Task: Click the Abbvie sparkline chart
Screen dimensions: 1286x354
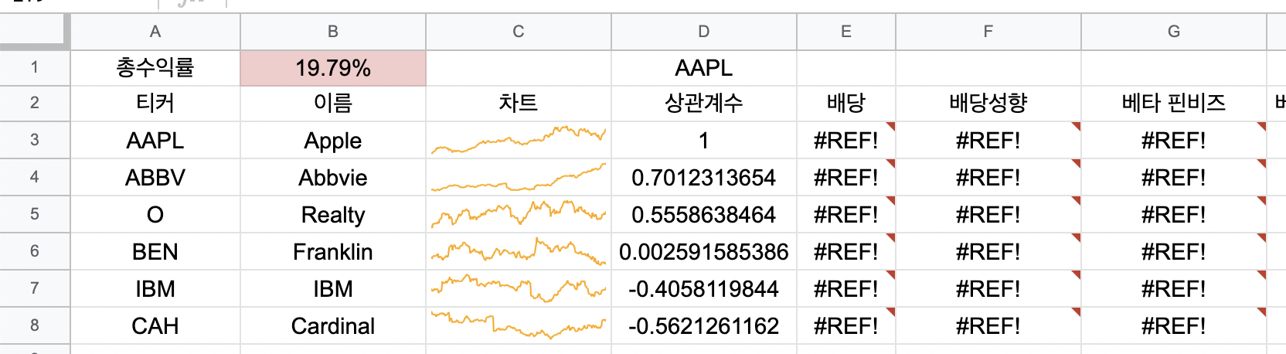Action: 519,177
